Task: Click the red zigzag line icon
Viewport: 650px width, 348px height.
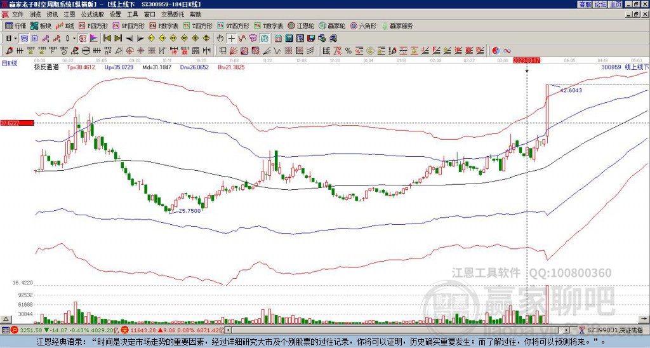Action: (x=242, y=39)
